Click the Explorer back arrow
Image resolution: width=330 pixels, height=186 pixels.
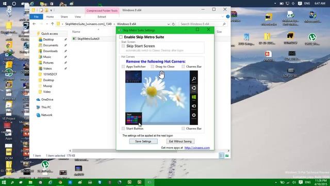pos(34,24)
